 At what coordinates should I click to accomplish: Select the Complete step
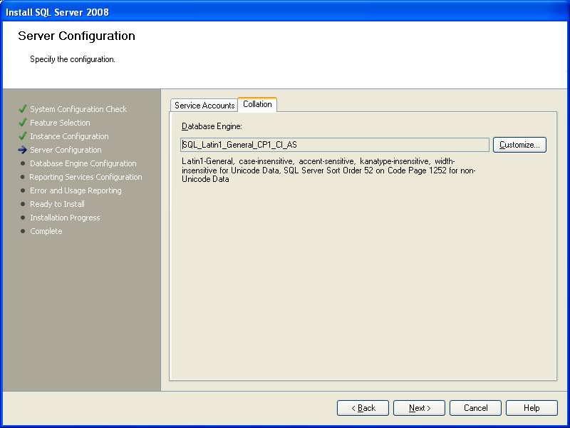pyautogui.click(x=46, y=231)
